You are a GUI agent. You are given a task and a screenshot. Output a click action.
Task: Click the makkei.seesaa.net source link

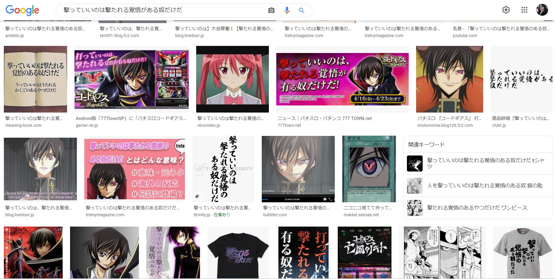361,215
